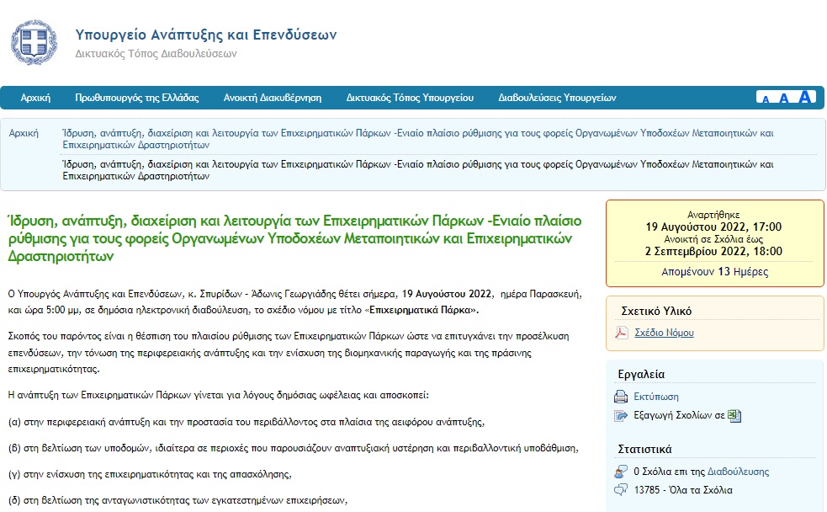Open the first breadcrumb consultation title link
The width and height of the screenshot is (827, 512).
[418, 139]
